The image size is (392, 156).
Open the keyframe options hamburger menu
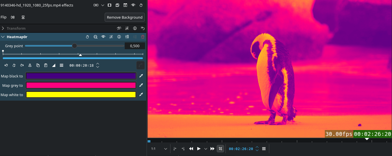pos(62,65)
